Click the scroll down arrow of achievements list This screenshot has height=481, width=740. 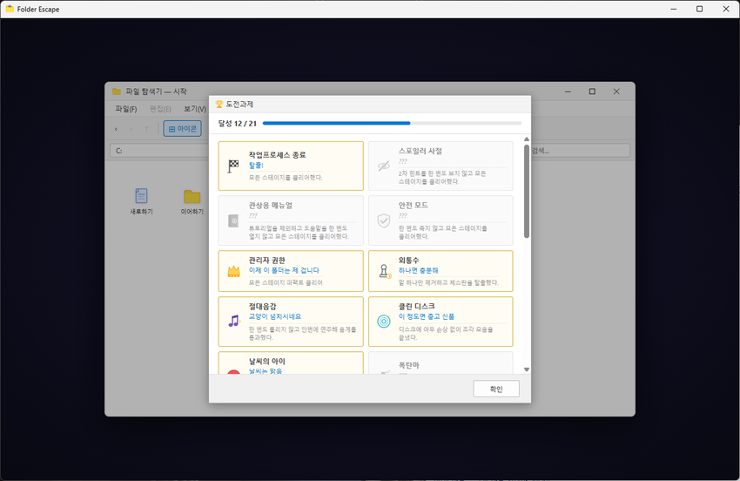coord(527,369)
